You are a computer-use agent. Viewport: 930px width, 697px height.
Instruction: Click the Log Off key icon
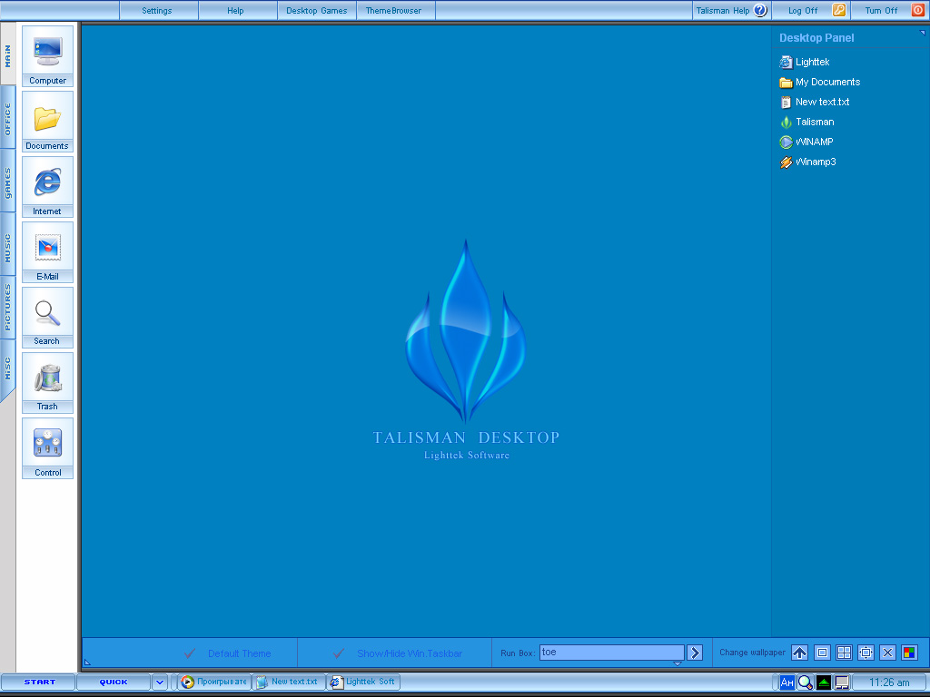838,10
